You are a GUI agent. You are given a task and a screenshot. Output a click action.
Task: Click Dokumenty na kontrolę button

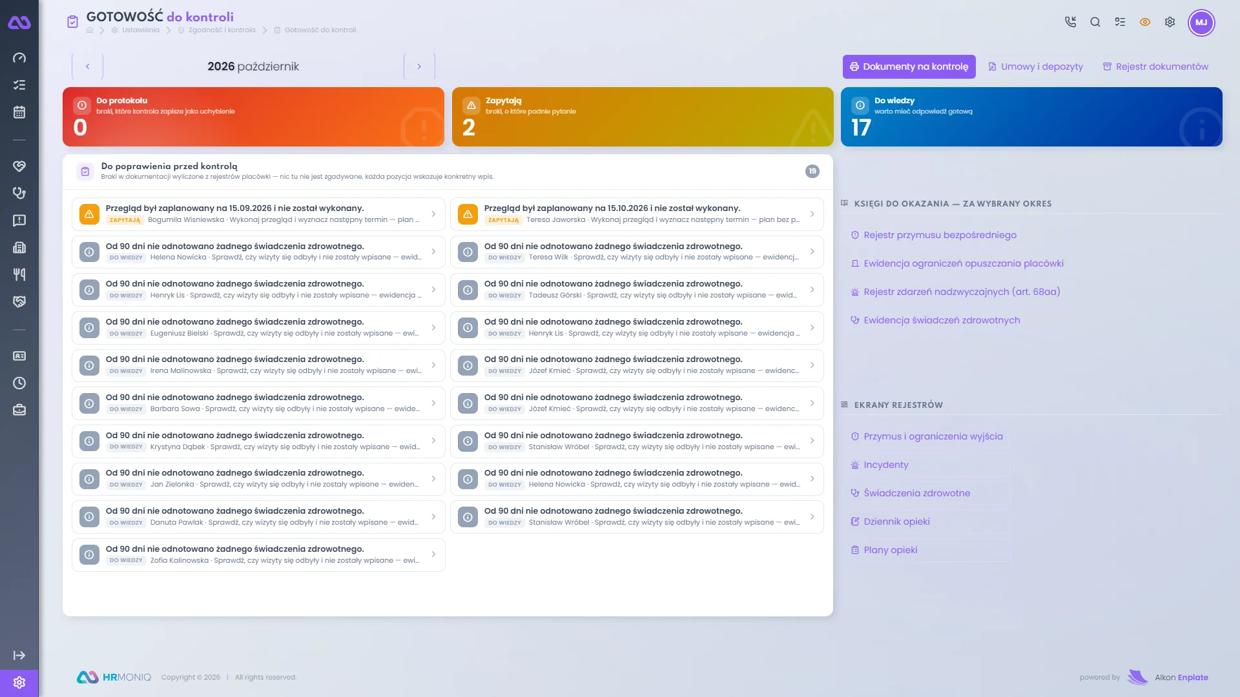909,66
